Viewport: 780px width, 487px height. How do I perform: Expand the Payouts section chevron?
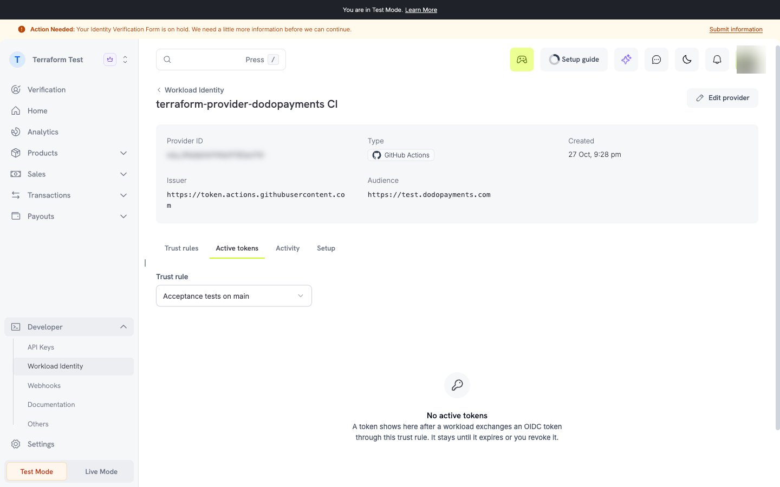coord(123,216)
